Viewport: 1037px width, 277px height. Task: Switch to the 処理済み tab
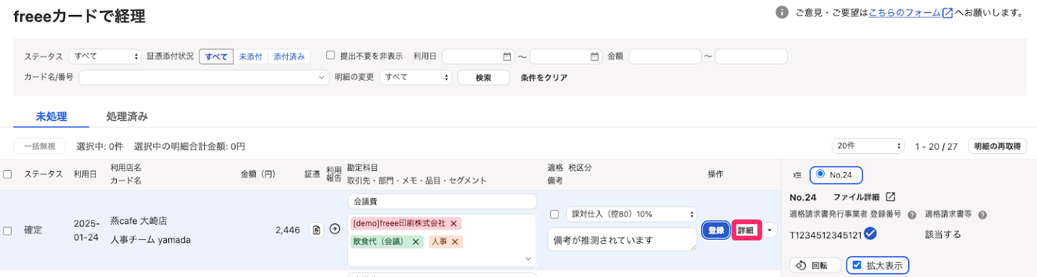127,116
